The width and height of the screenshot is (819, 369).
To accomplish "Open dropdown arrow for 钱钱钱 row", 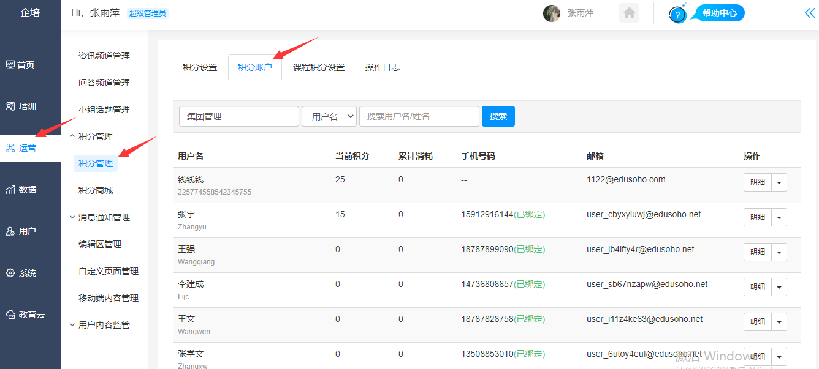I will 779,182.
